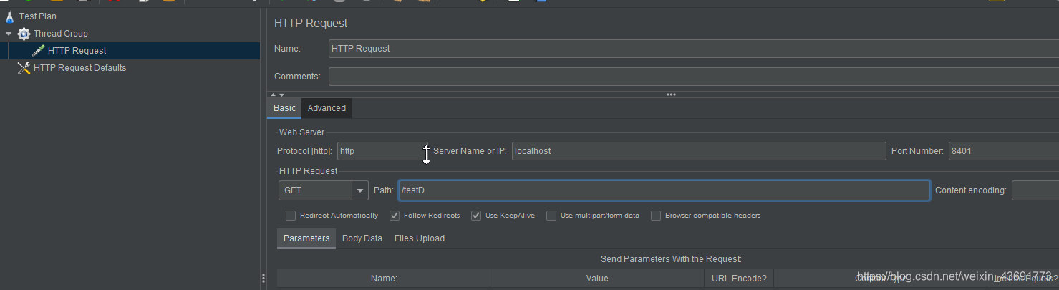
Task: Click the up arrow on the split divider
Action: pos(273,95)
